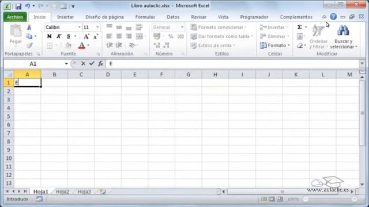369x207 pixels.
Task: Decrease decimal places icon
Action: click(x=167, y=45)
